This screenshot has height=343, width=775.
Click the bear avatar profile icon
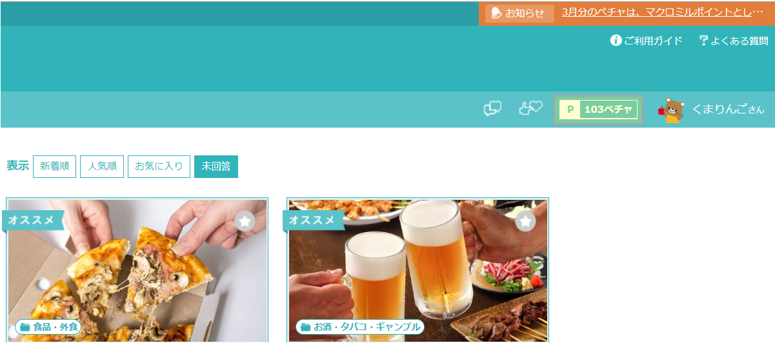coord(672,110)
